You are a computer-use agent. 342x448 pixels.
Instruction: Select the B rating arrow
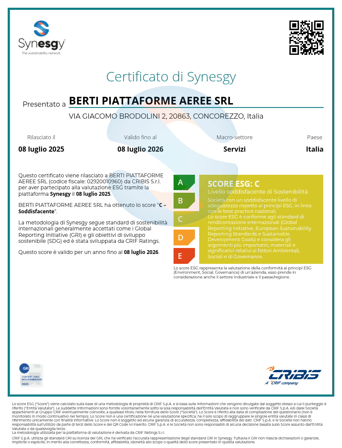[183, 200]
